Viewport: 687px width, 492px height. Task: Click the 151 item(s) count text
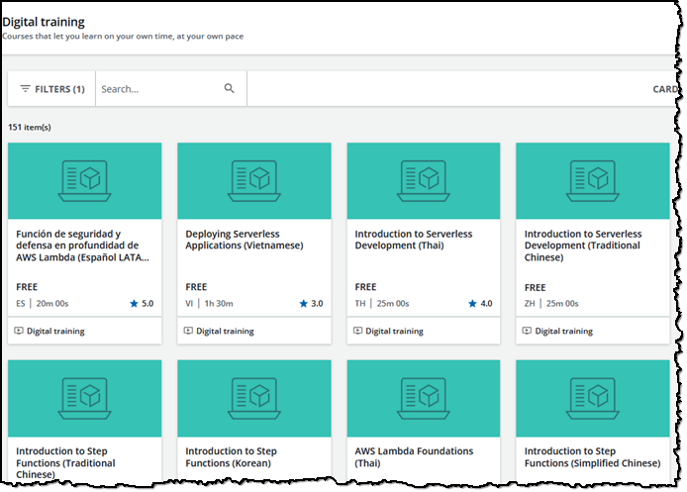(x=30, y=127)
